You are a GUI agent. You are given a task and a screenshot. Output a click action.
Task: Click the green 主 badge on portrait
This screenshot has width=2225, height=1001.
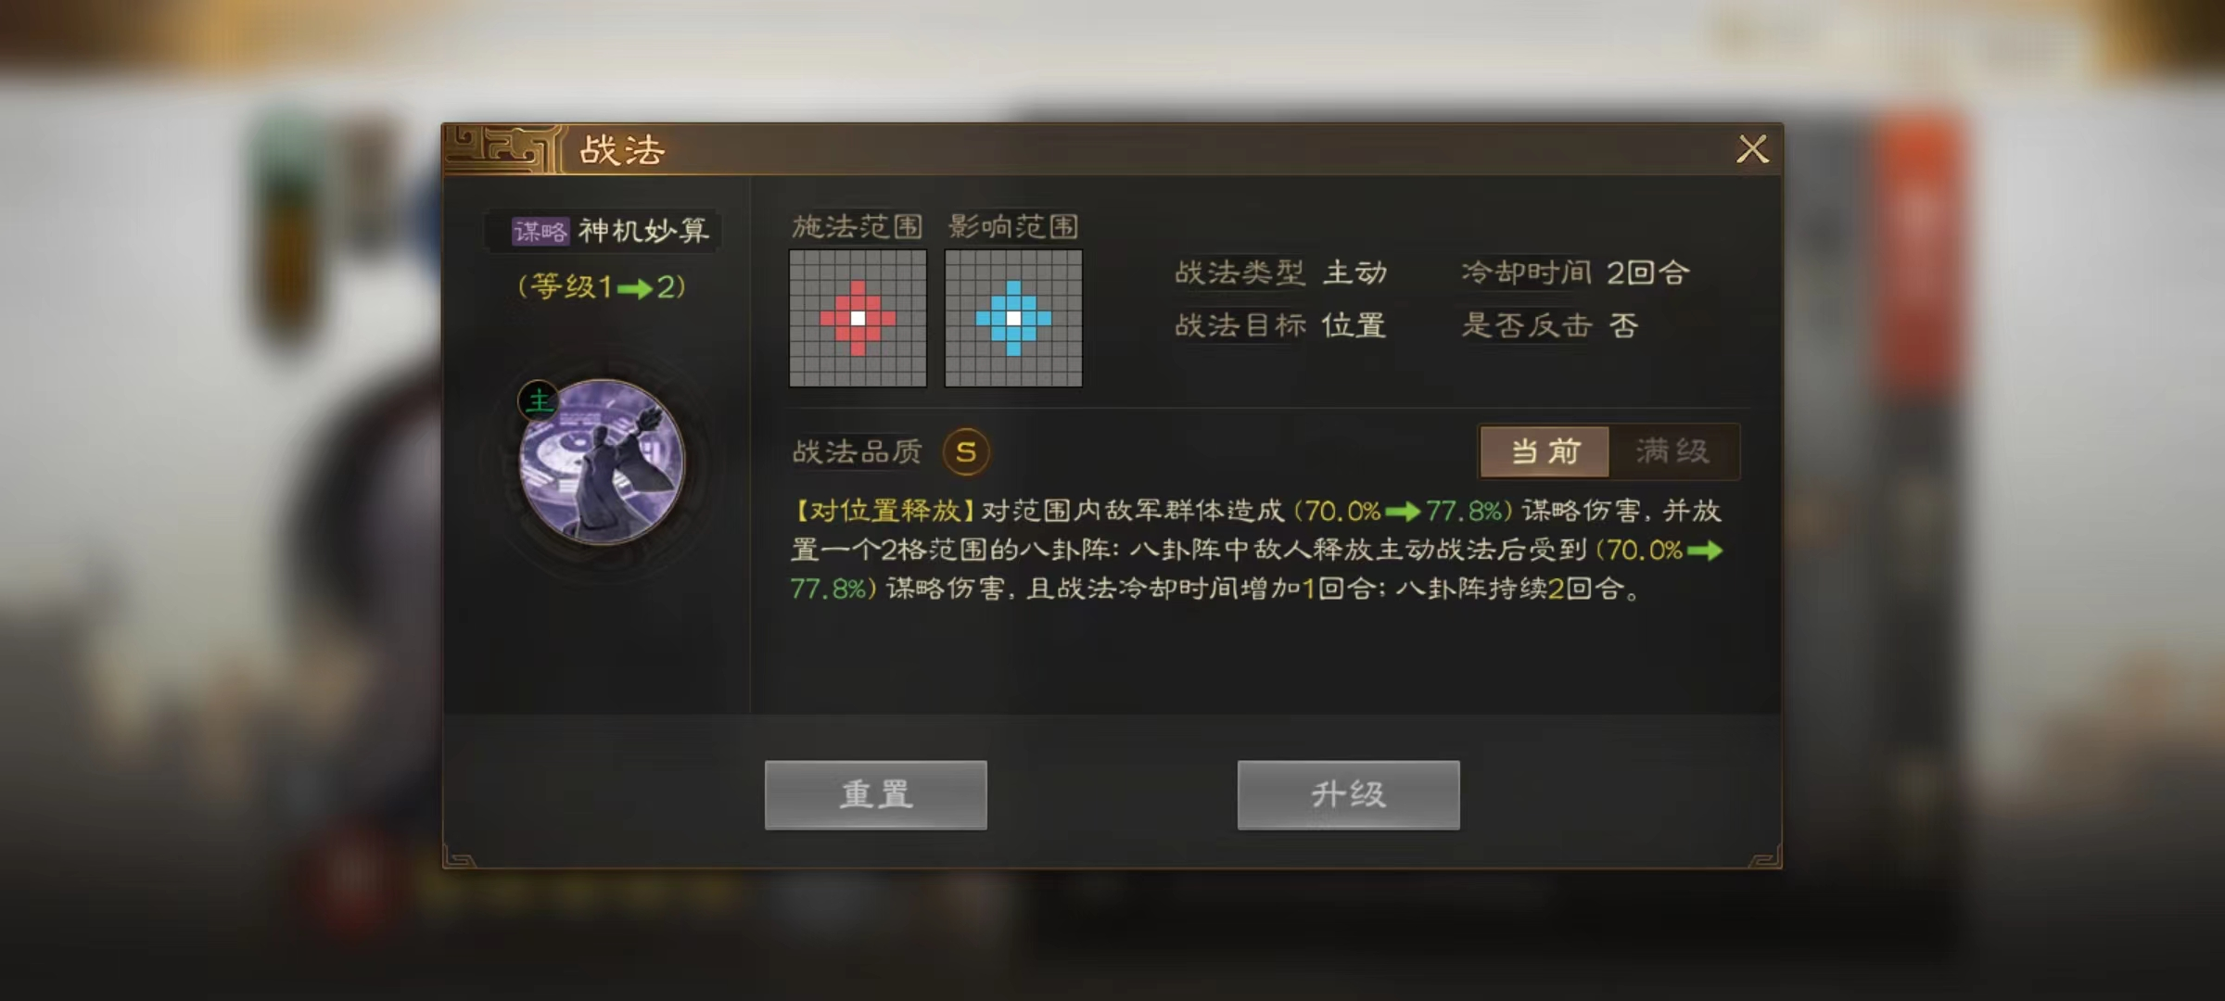[x=539, y=401]
